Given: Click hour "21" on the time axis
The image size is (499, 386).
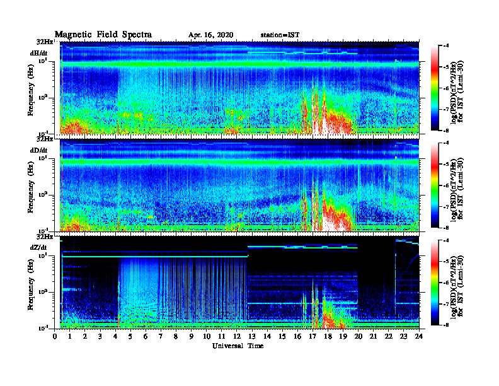Looking at the screenshot, I should tap(373, 336).
